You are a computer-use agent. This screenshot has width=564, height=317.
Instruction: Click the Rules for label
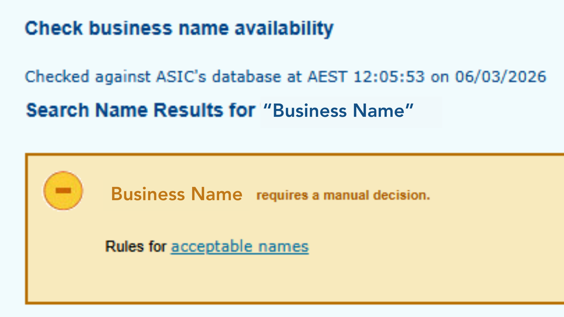136,246
